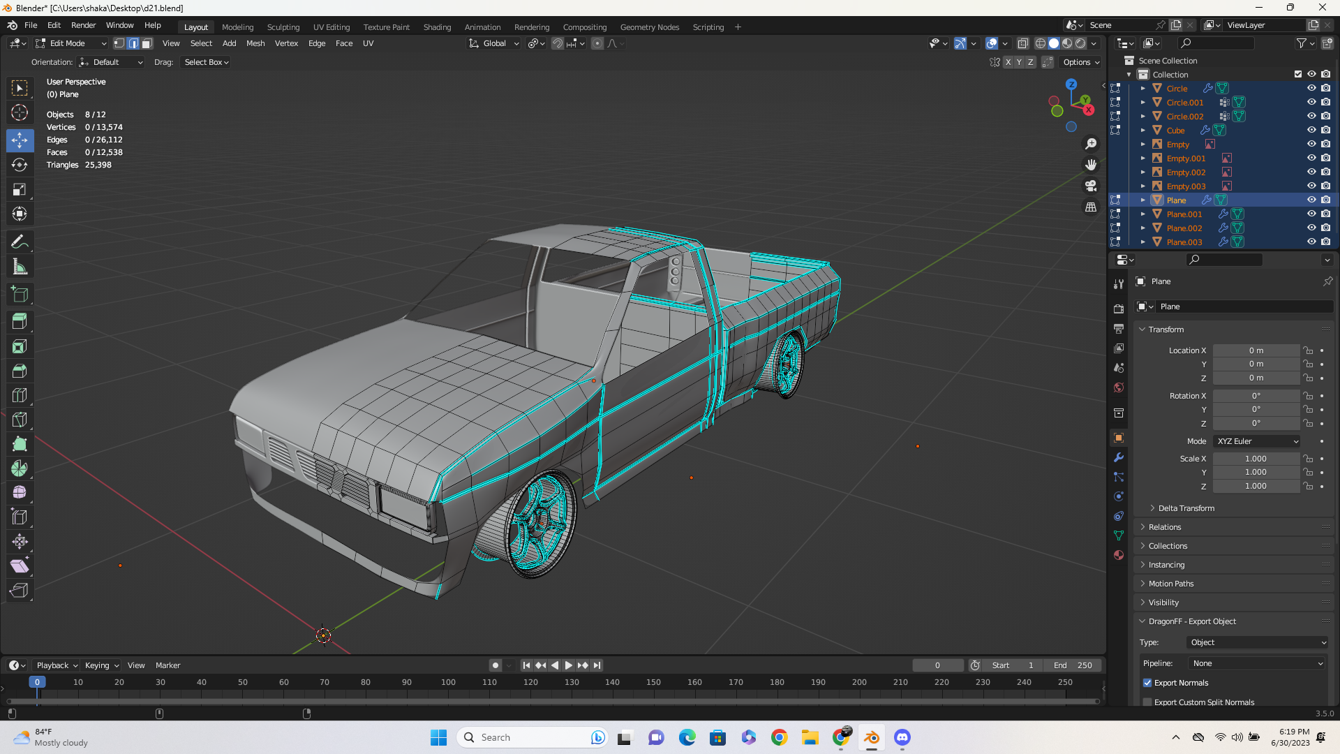The height and width of the screenshot is (754, 1340).
Task: Open the Modifier properties wrench tab
Action: pyautogui.click(x=1119, y=457)
